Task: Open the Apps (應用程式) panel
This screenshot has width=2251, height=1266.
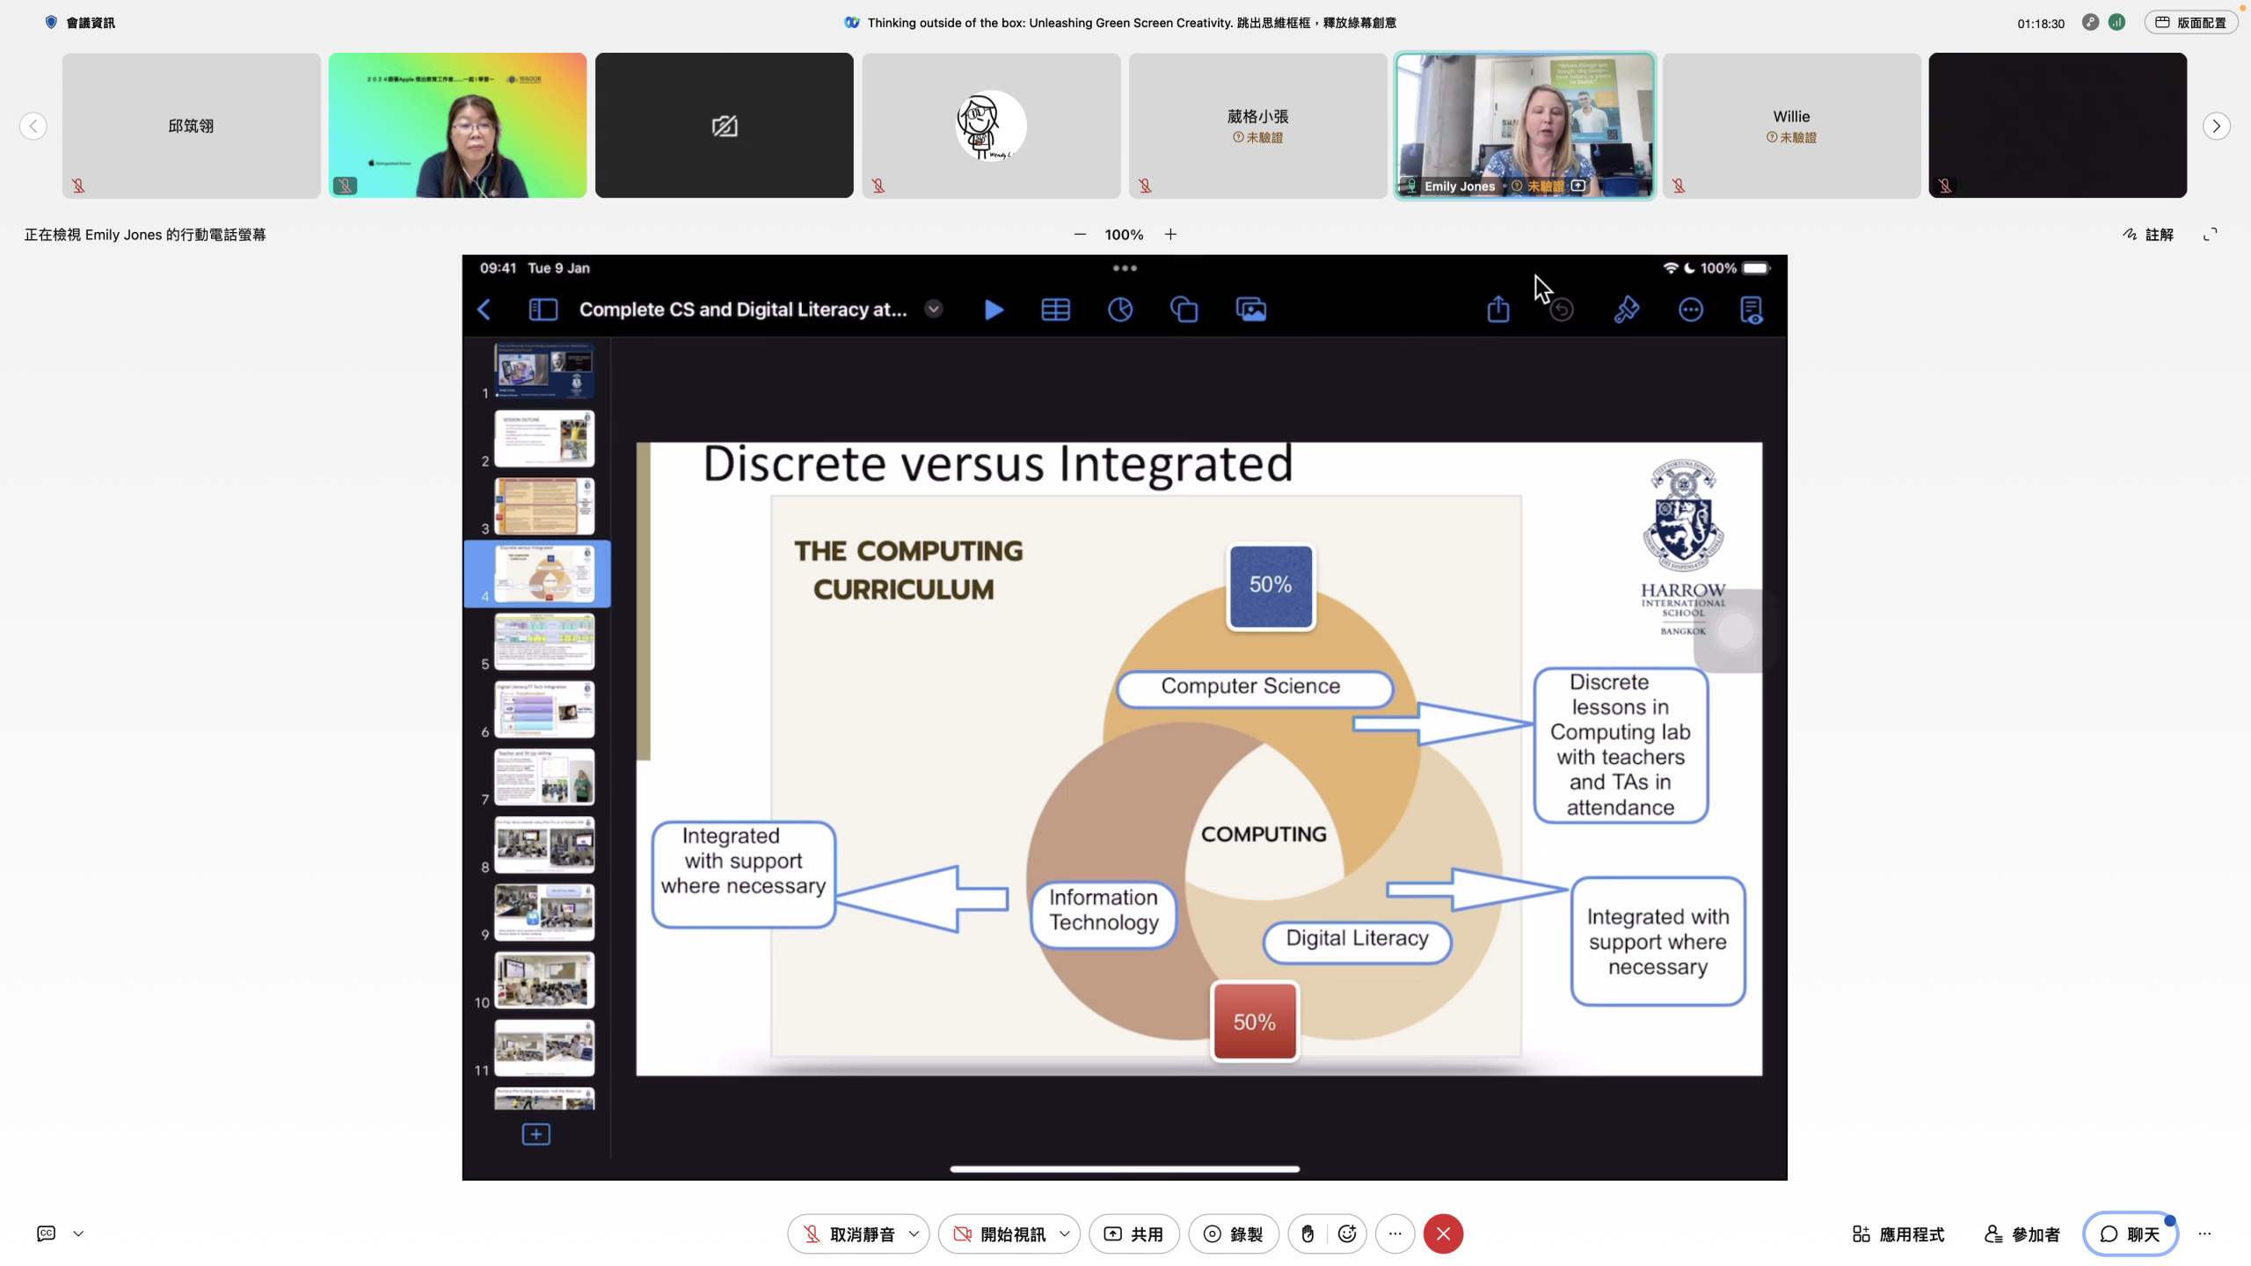Action: click(x=1898, y=1233)
